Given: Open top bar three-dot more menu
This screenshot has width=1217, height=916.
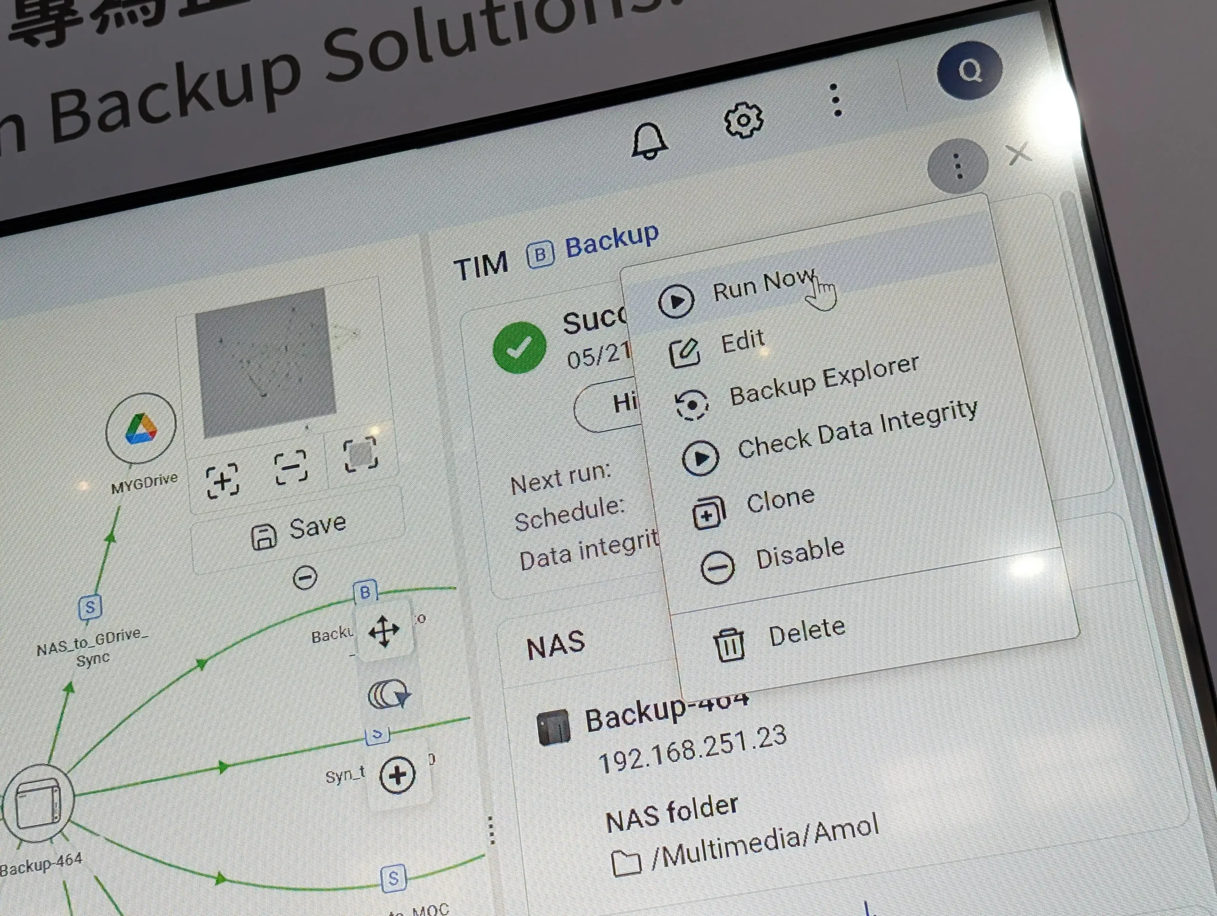Looking at the screenshot, I should (x=836, y=100).
